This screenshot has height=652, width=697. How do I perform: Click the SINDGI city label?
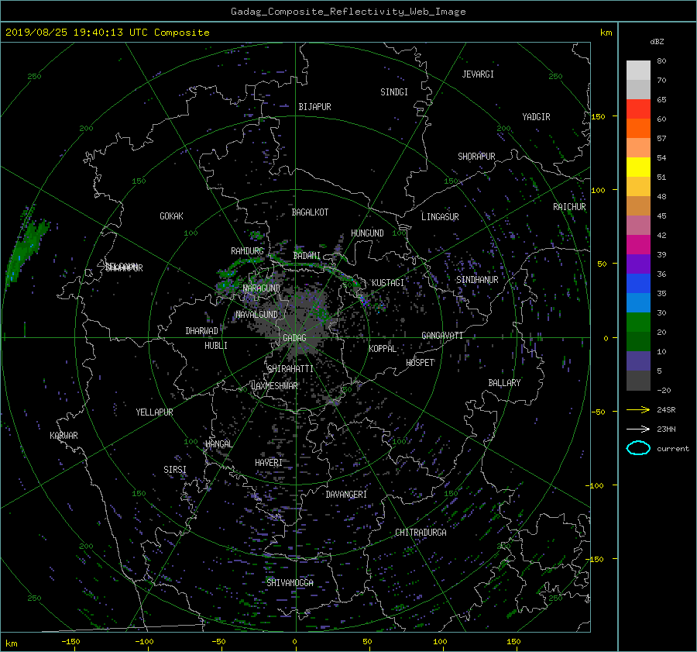(x=394, y=92)
